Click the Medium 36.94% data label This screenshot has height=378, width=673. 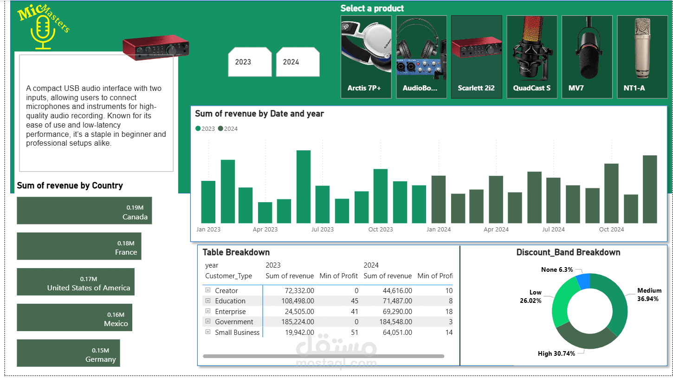coord(649,295)
